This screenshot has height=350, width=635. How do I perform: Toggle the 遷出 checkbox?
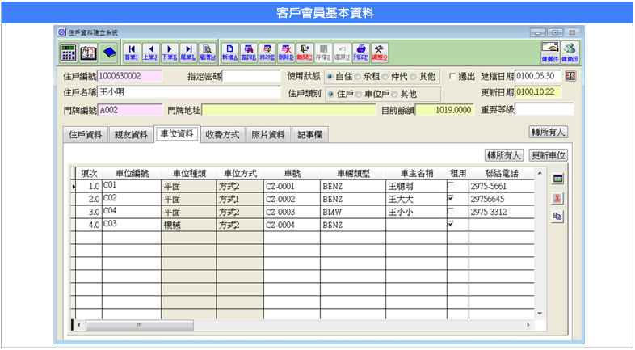point(452,77)
